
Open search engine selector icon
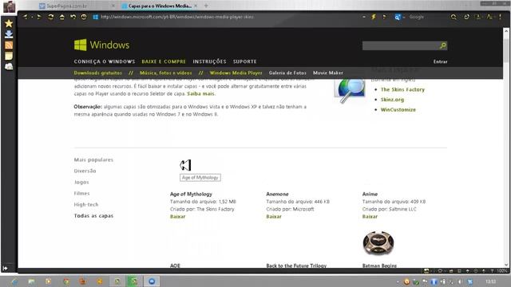click(398, 18)
